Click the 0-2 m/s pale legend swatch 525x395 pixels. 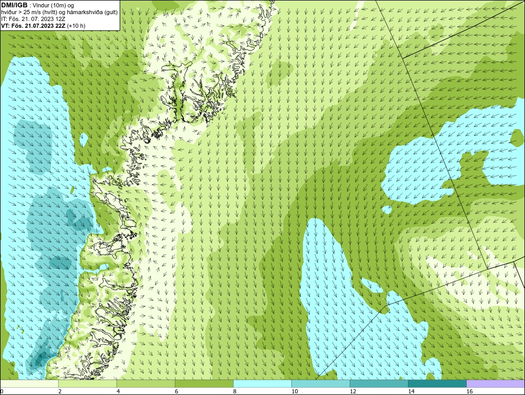tap(29, 383)
